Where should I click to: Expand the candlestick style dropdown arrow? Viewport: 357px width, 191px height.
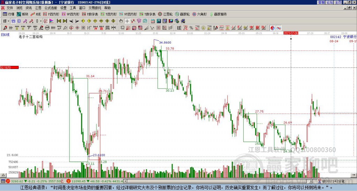[x=40, y=21]
